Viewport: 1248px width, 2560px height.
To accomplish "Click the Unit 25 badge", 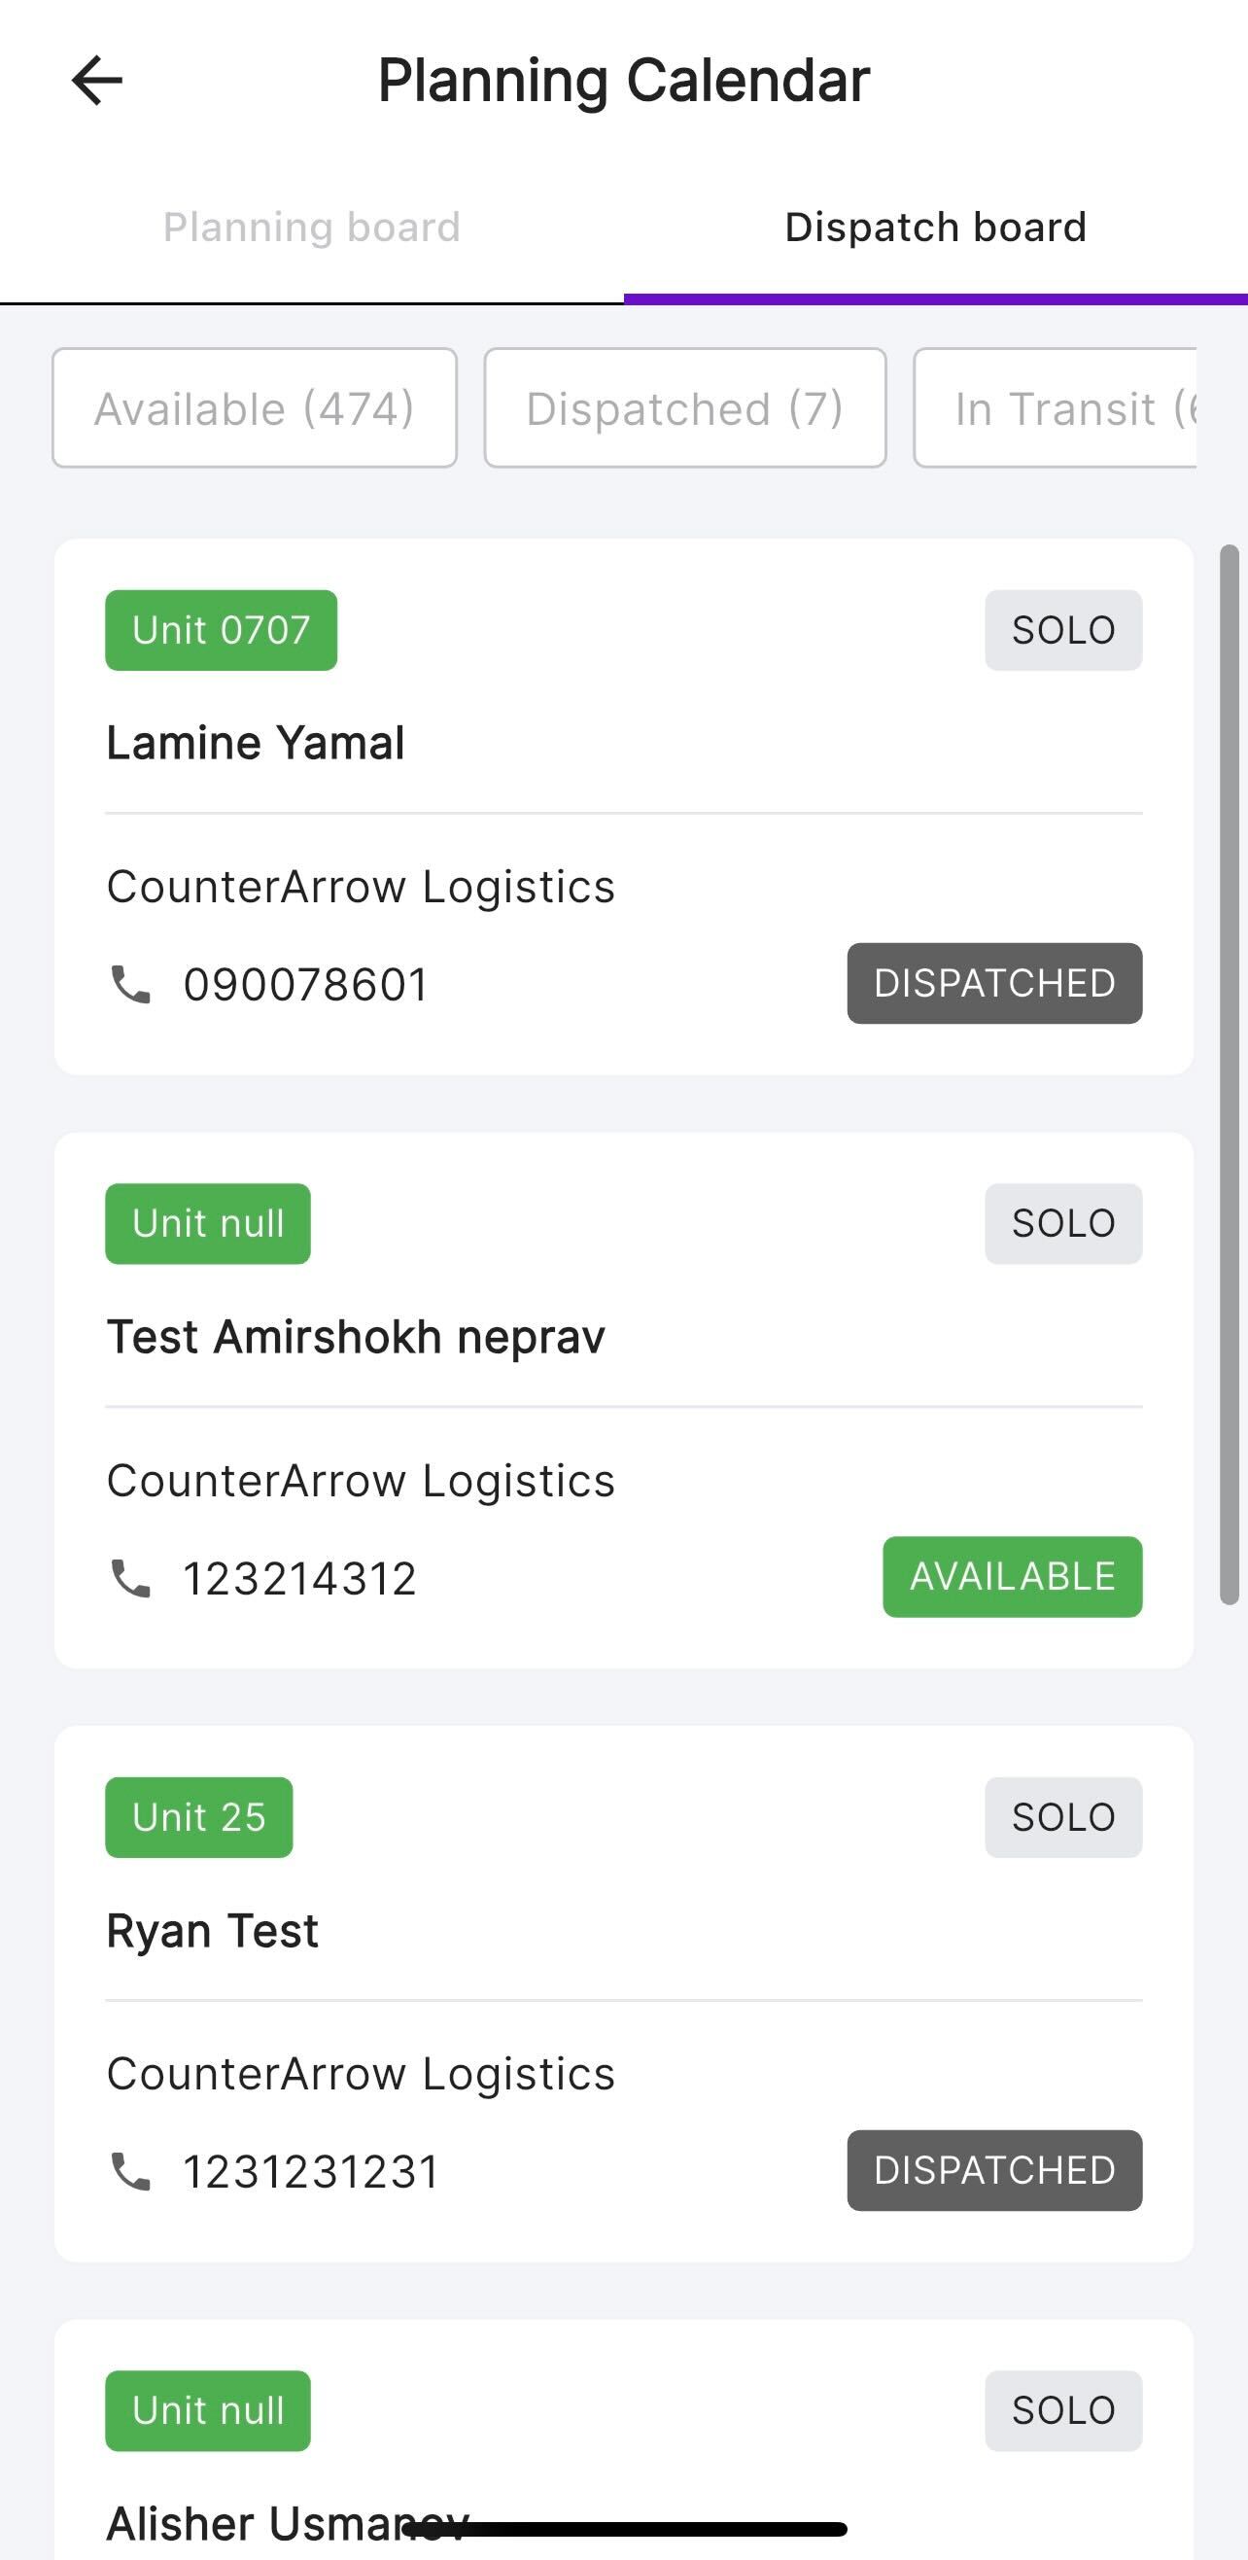I will (x=198, y=1817).
